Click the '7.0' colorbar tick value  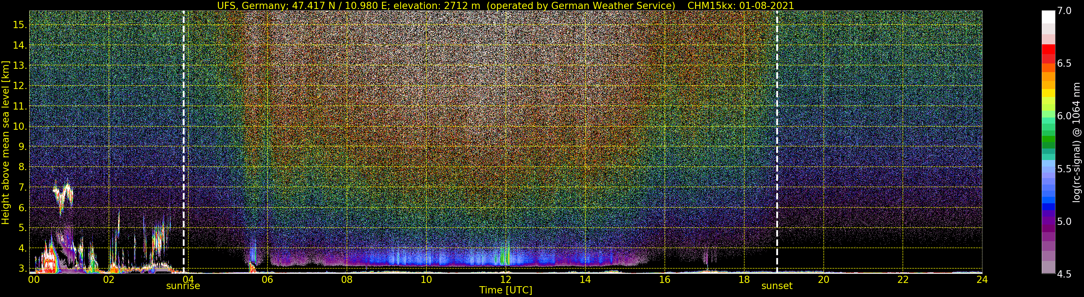point(1064,11)
